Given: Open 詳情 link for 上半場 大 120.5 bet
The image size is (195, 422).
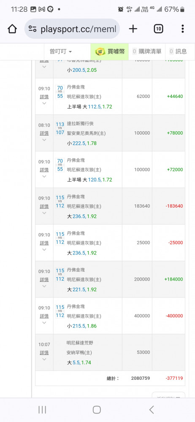Looking at the screenshot, I should 44,170.
